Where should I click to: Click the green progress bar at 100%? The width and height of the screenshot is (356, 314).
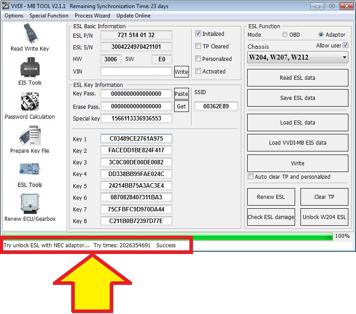[167, 236]
